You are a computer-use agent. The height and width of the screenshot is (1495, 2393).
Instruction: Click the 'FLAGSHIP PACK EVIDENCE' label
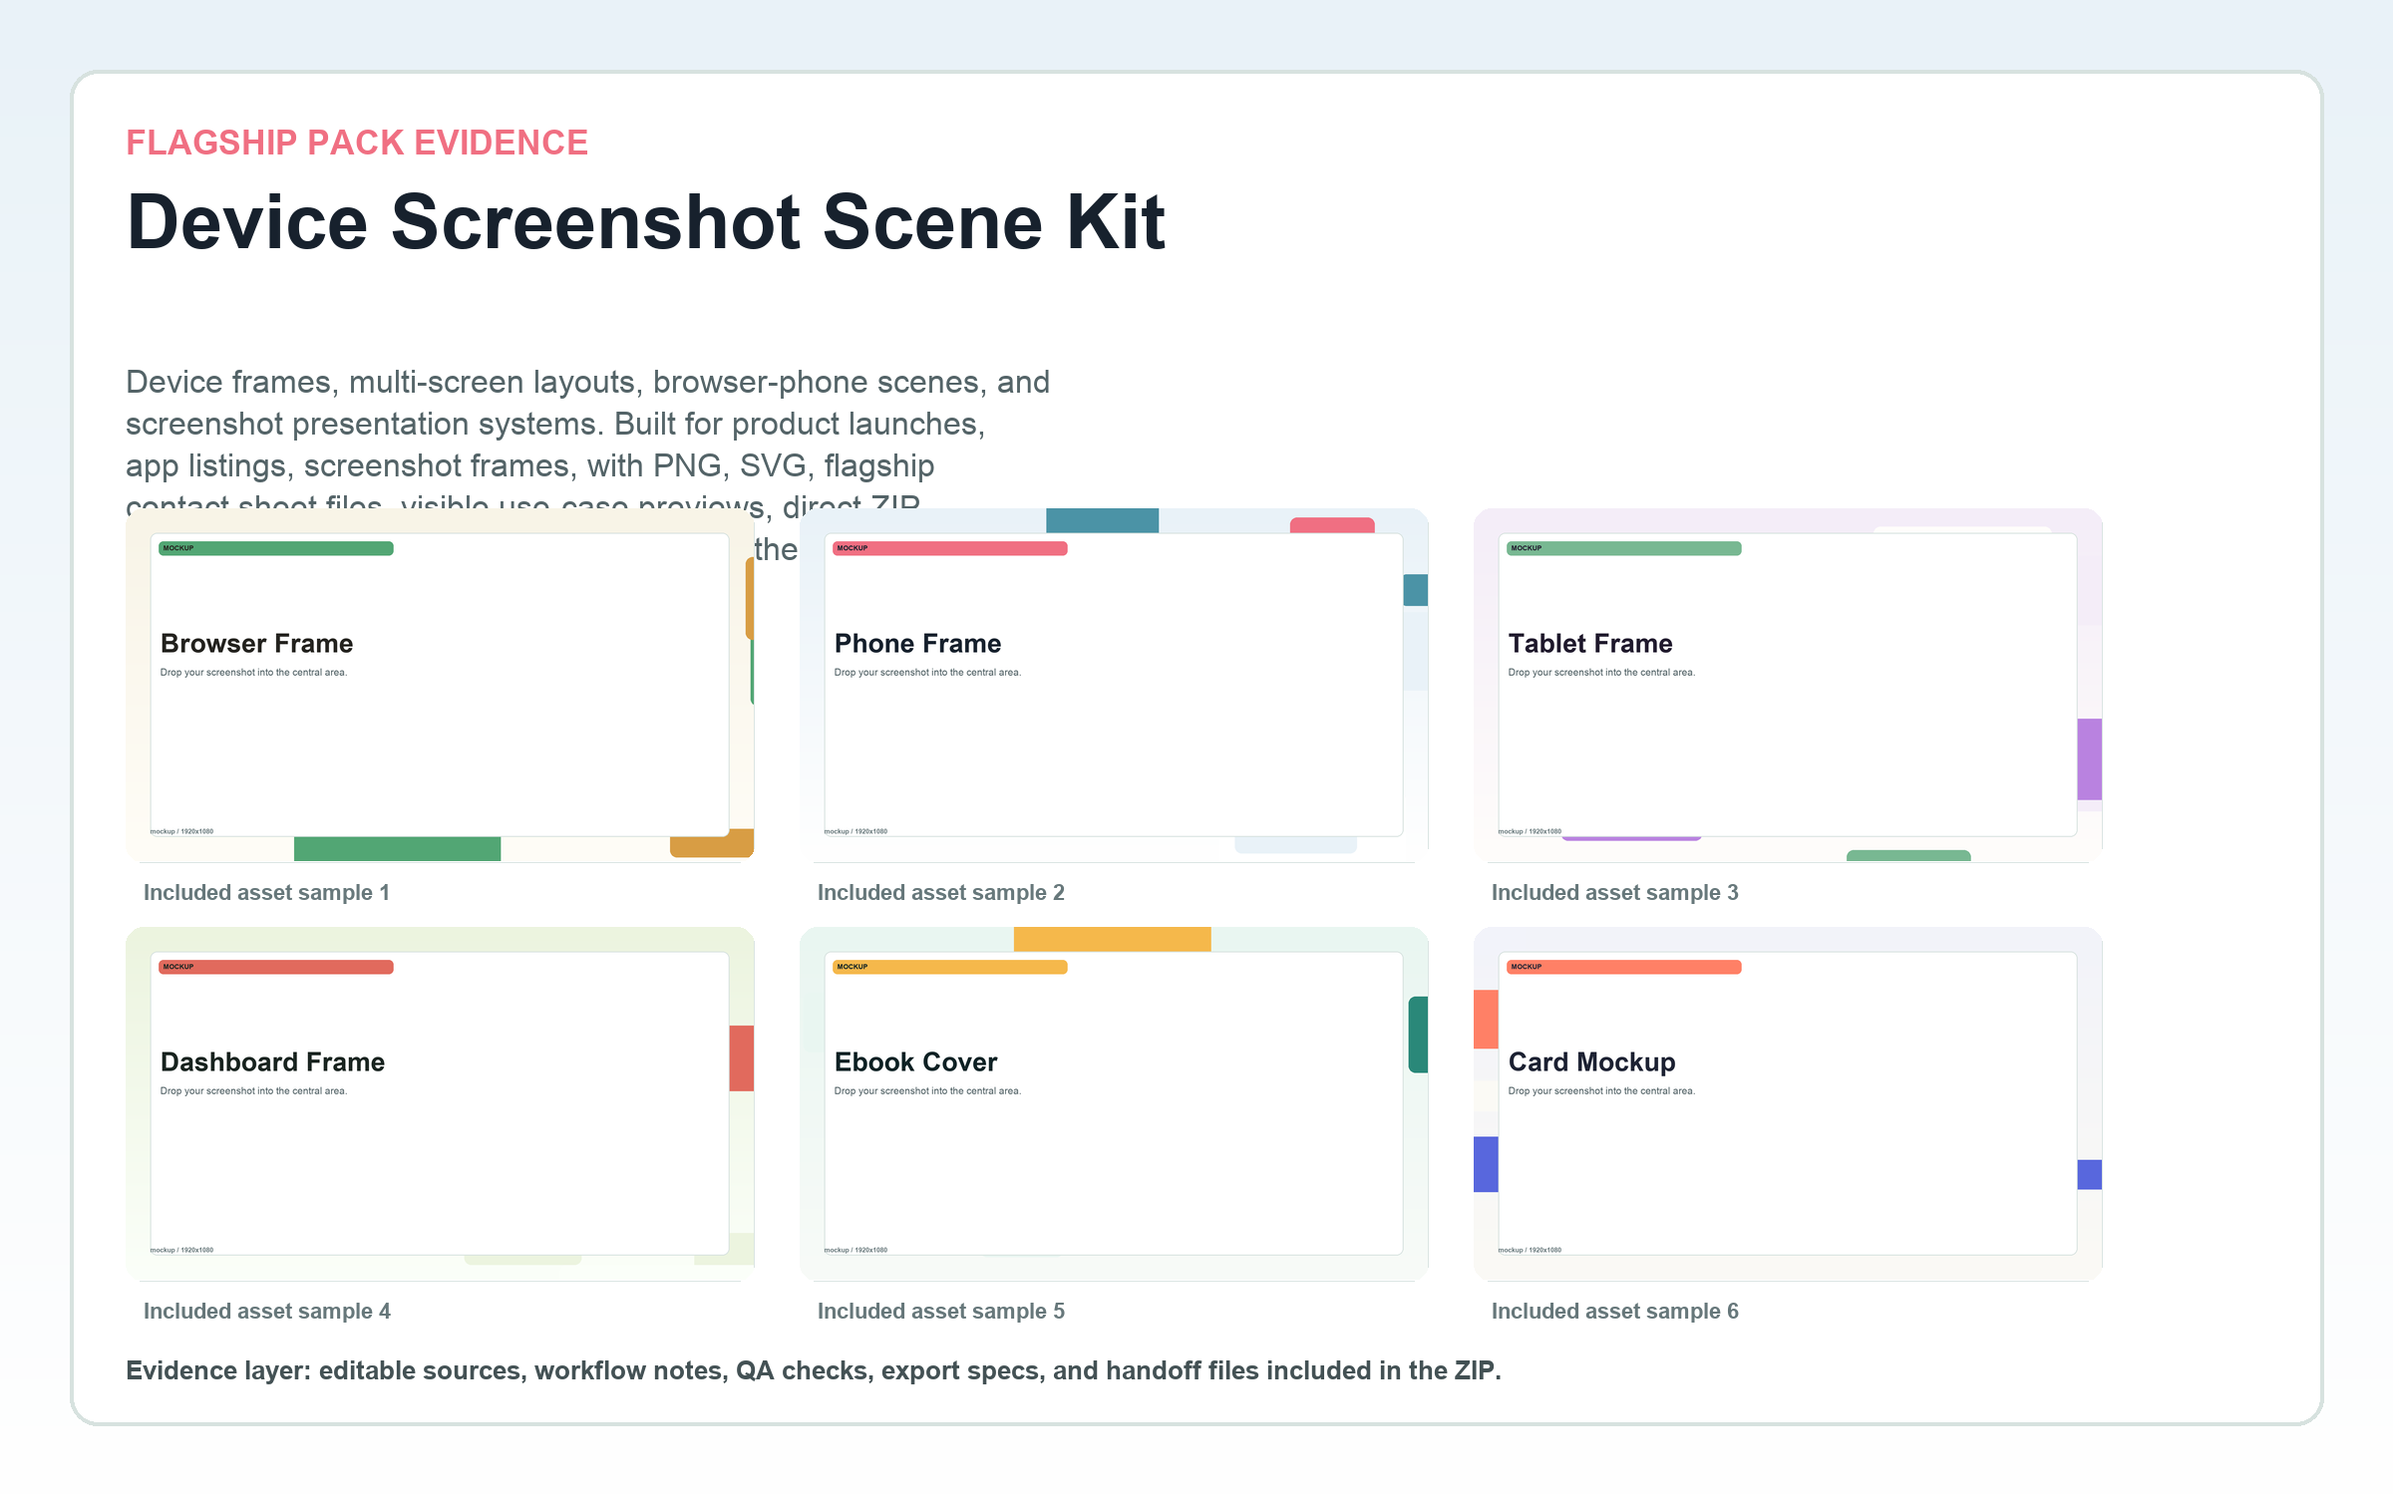(357, 143)
